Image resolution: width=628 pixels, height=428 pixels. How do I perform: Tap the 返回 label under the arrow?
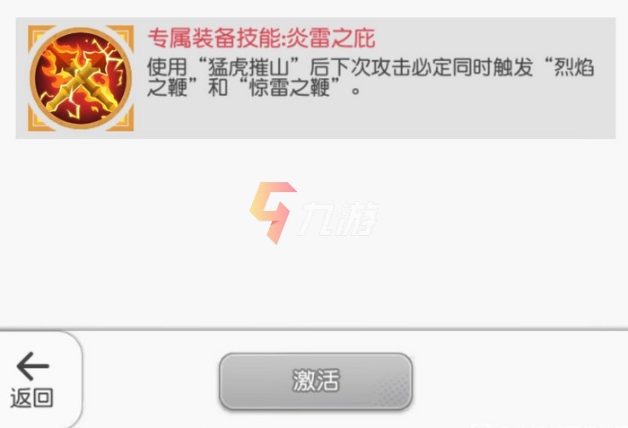point(31,397)
